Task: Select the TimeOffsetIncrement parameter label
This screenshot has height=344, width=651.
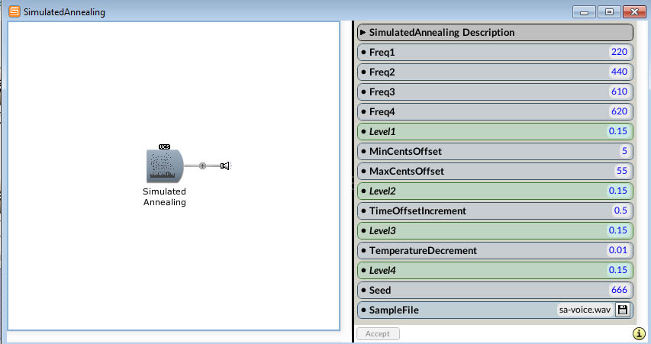Action: point(417,211)
